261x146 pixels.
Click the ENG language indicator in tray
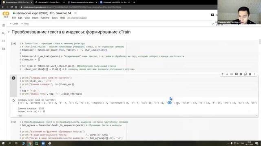point(242,143)
